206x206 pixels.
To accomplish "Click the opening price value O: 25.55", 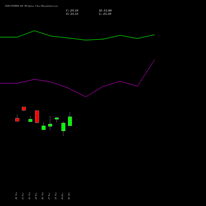I will pos(72,14).
